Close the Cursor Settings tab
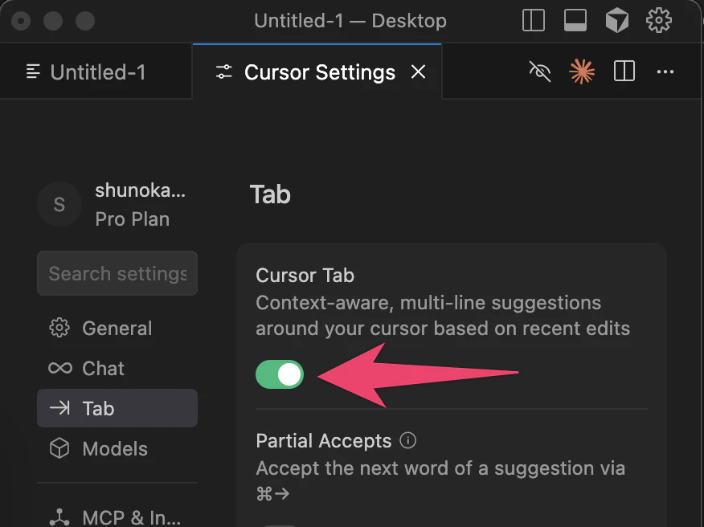 point(418,71)
